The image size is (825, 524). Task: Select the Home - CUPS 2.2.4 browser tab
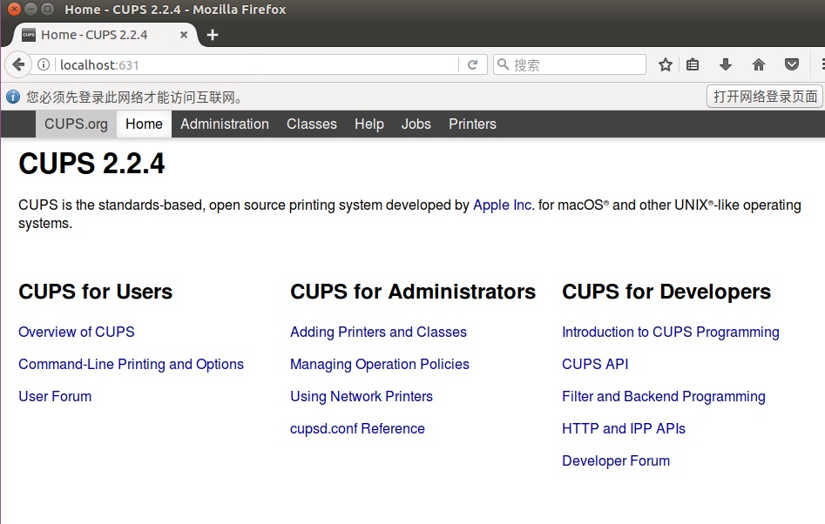point(105,35)
